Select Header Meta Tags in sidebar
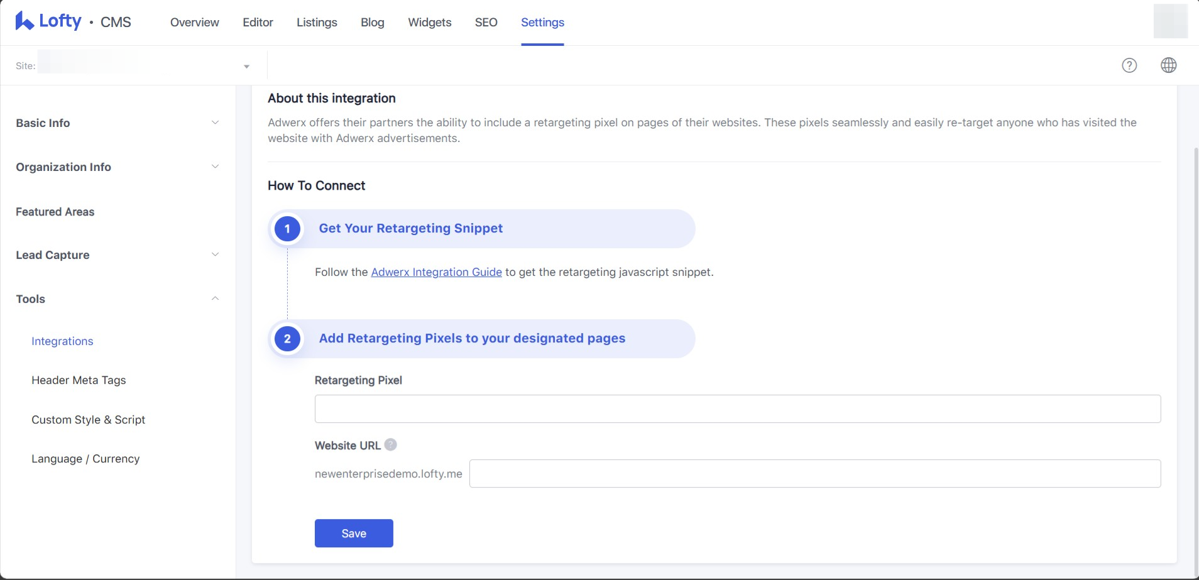The width and height of the screenshot is (1199, 580). (79, 380)
